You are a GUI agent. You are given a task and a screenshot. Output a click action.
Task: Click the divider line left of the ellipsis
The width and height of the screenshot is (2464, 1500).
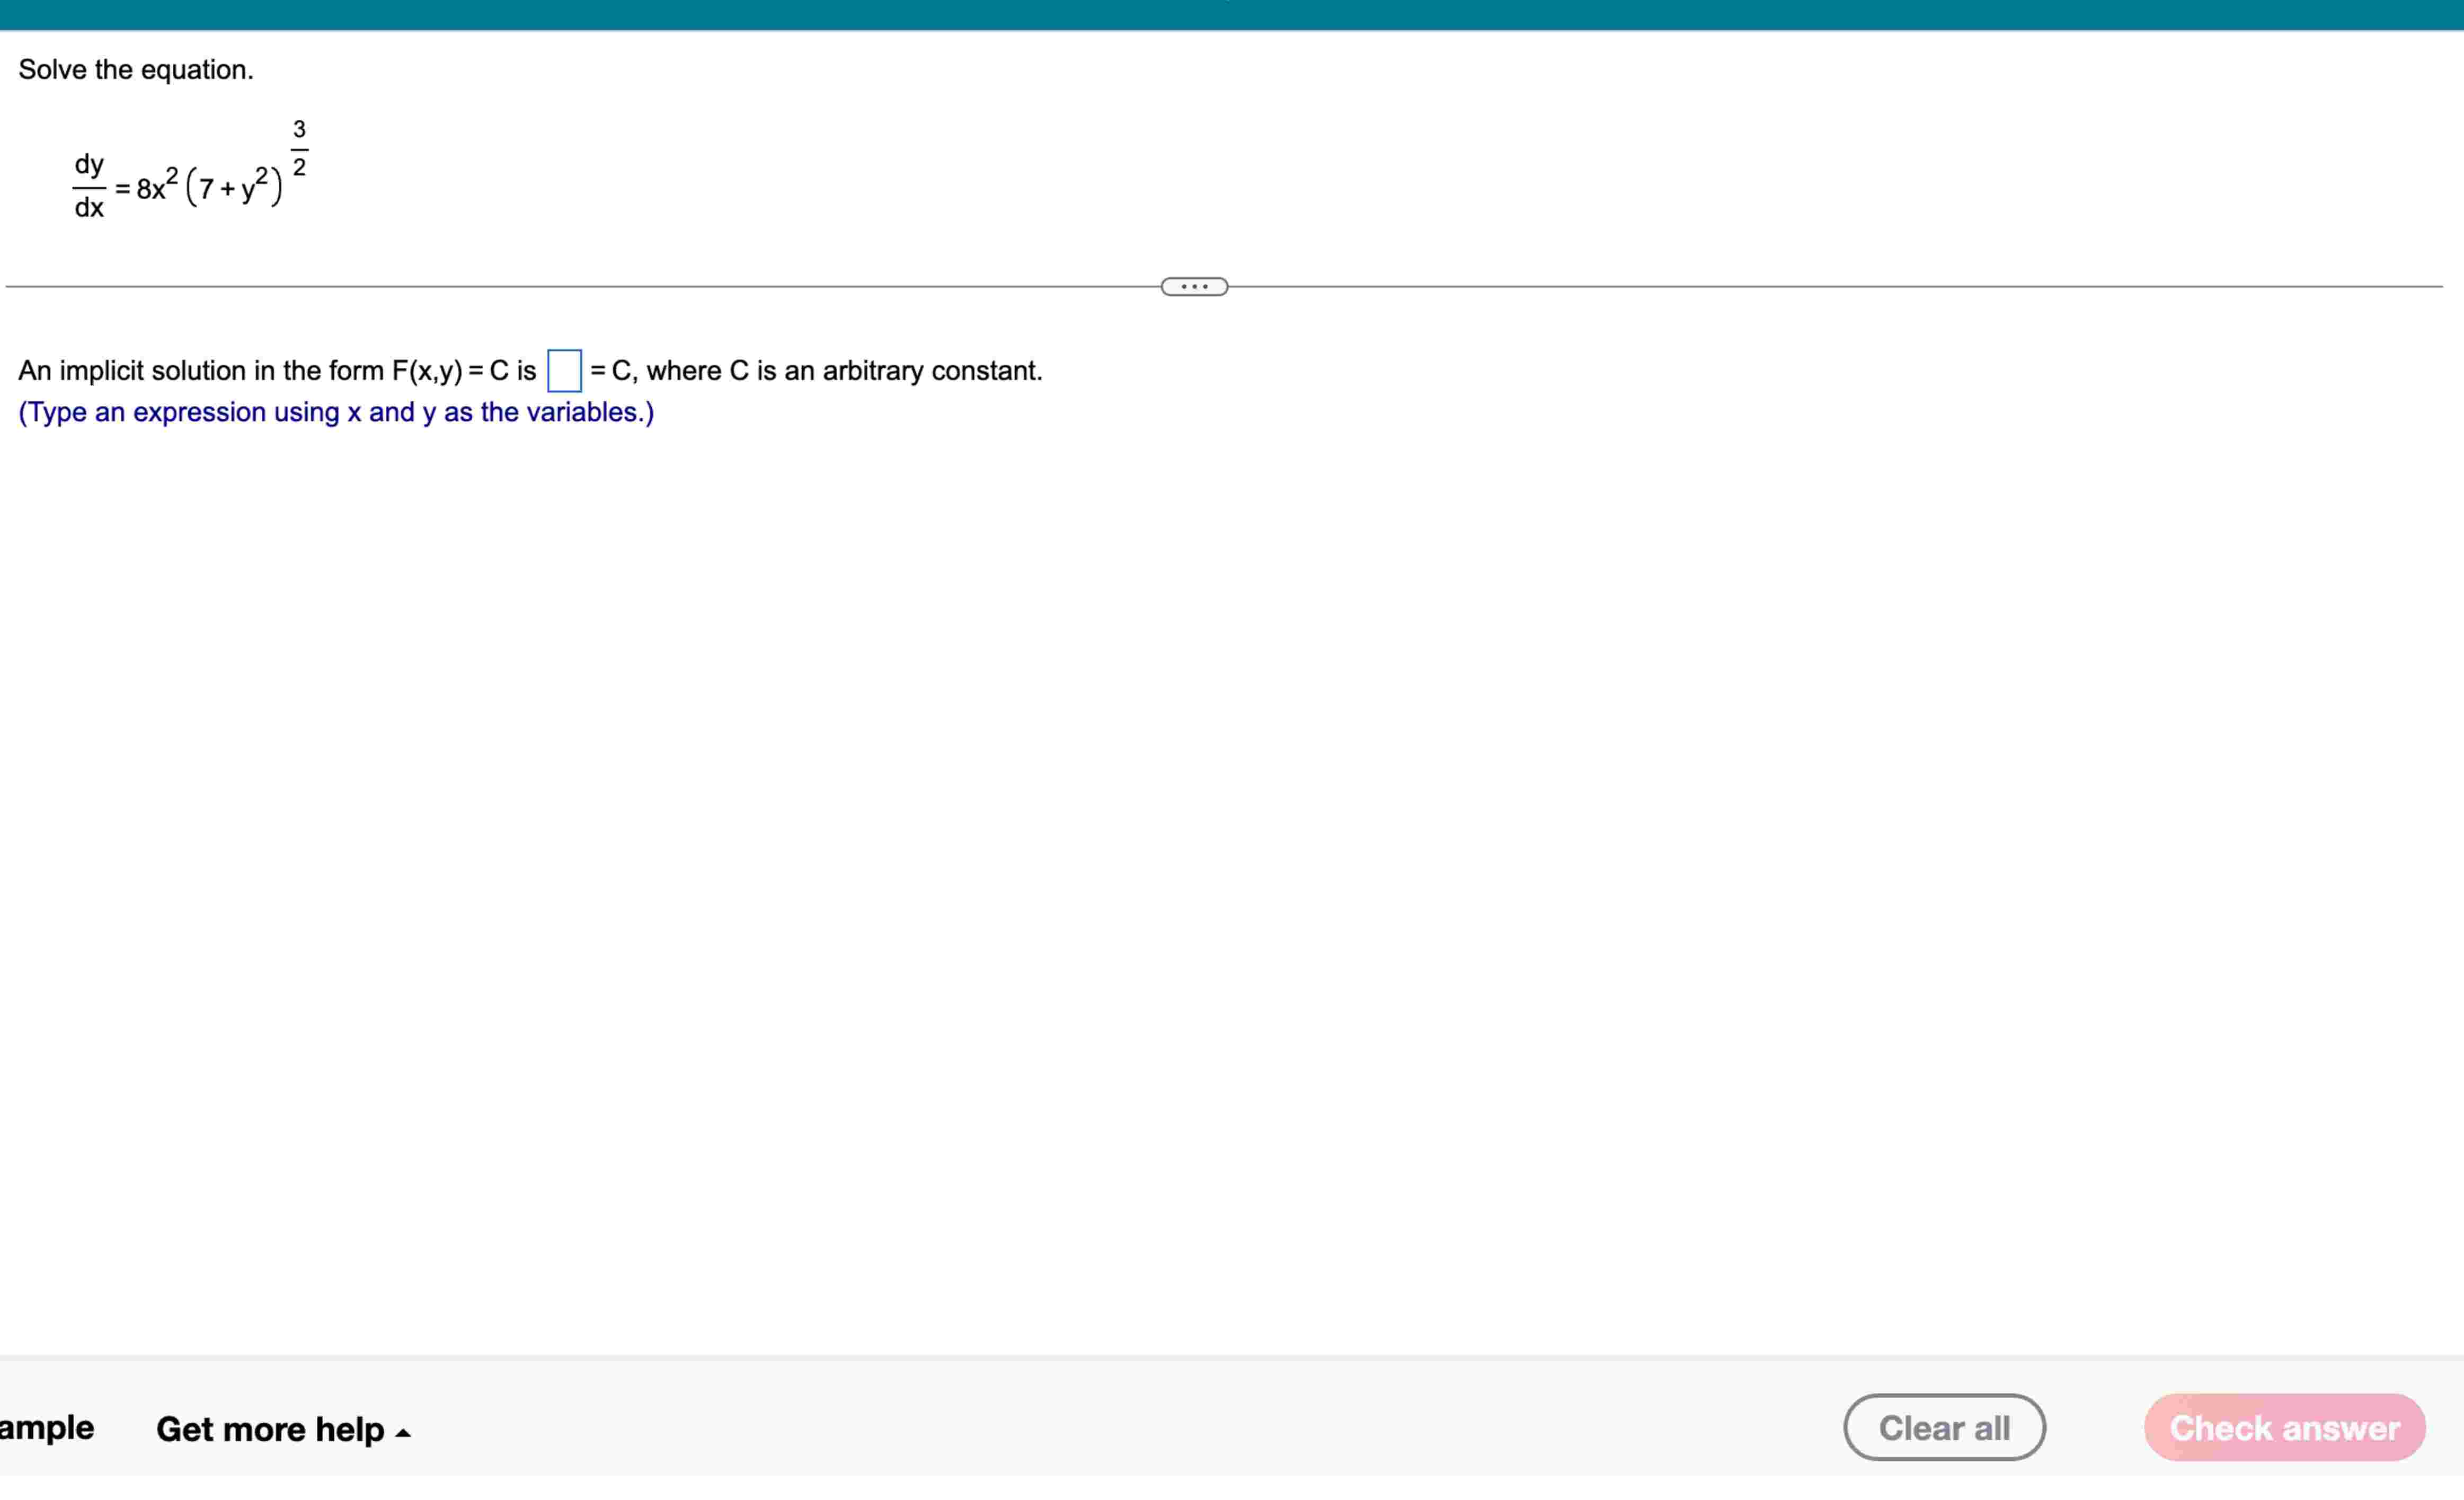pyautogui.click(x=580, y=287)
